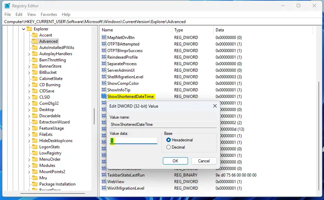Click the SeparateProcess value icon
Screen dimensions: 324x200
point(104,63)
